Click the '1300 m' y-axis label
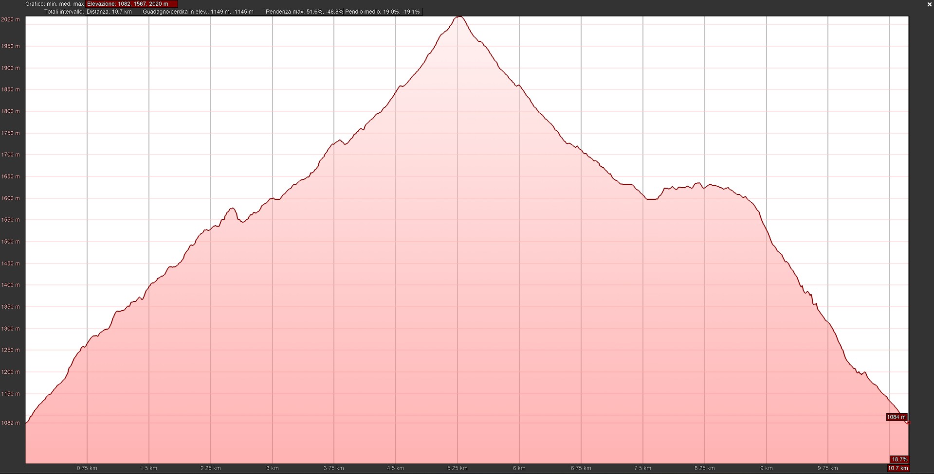The image size is (934, 474). click(10, 329)
